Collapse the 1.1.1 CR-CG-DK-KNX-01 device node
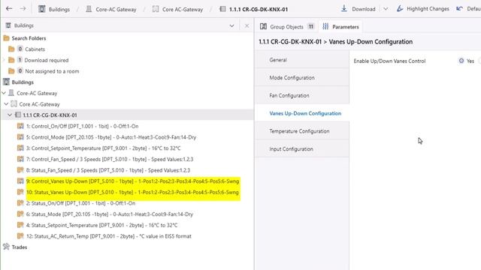This screenshot has width=481, height=270. 10,115
